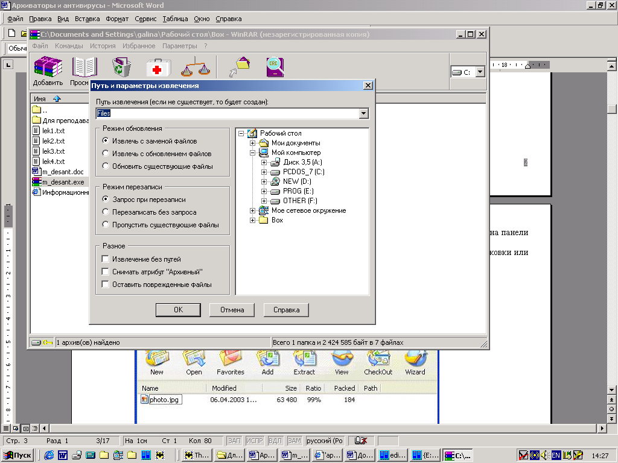This screenshot has width=618, height=463.
Task: Expand the 'Box' folder tree node
Action: [x=253, y=220]
